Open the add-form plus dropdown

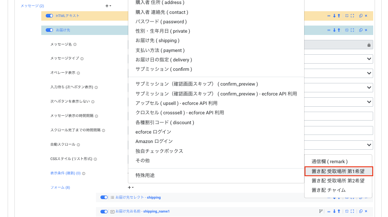[131, 187]
